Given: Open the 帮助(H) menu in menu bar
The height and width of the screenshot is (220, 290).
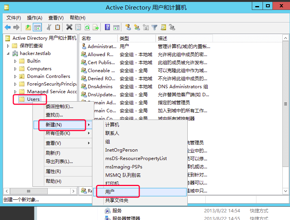Looking at the screenshot, I should click(77, 18).
